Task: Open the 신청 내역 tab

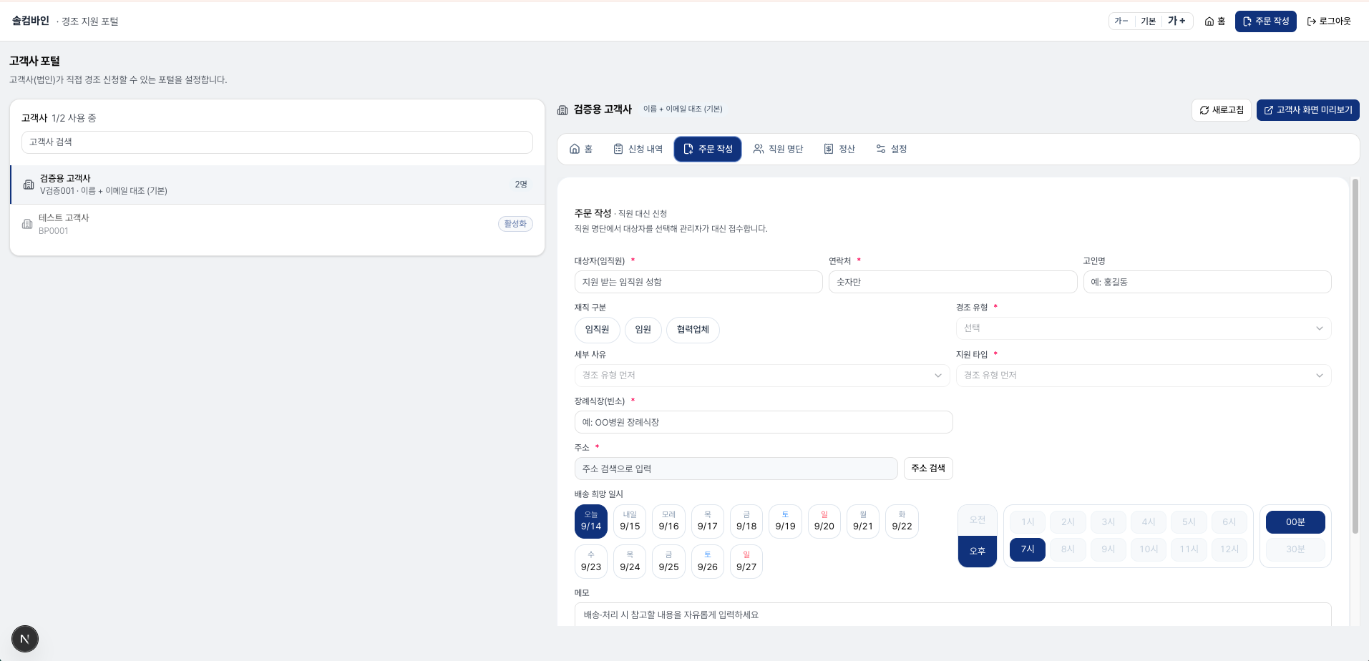Action: tap(638, 149)
